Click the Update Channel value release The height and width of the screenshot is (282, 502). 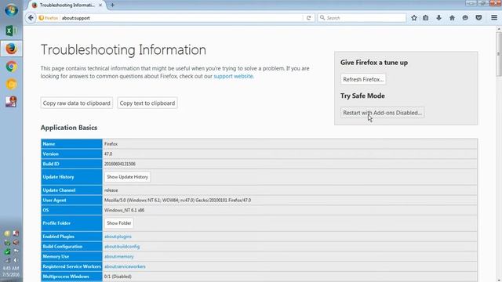(111, 190)
